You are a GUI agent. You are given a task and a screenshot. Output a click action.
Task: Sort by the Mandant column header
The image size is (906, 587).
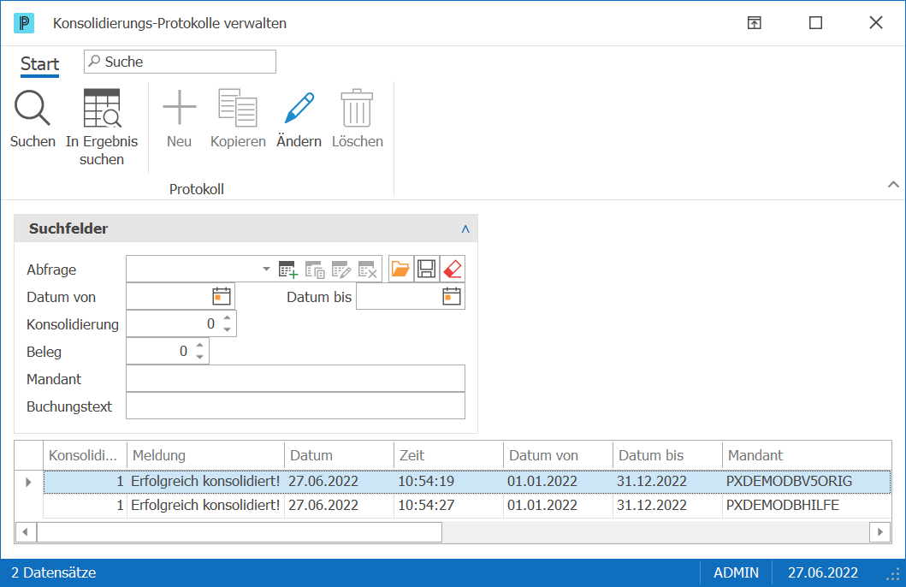[807, 455]
